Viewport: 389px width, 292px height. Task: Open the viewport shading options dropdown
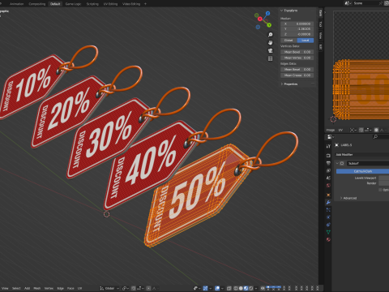point(255,288)
